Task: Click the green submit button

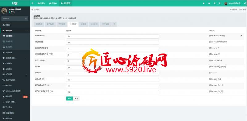Action: (x=69, y=98)
